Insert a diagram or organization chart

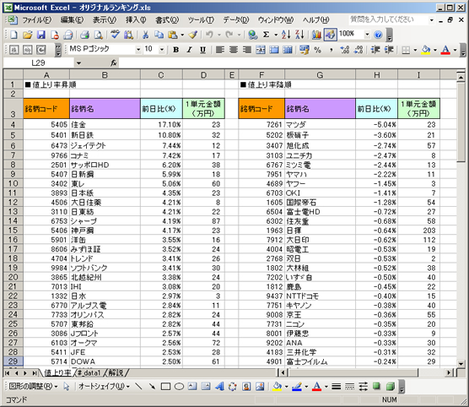[233, 387]
